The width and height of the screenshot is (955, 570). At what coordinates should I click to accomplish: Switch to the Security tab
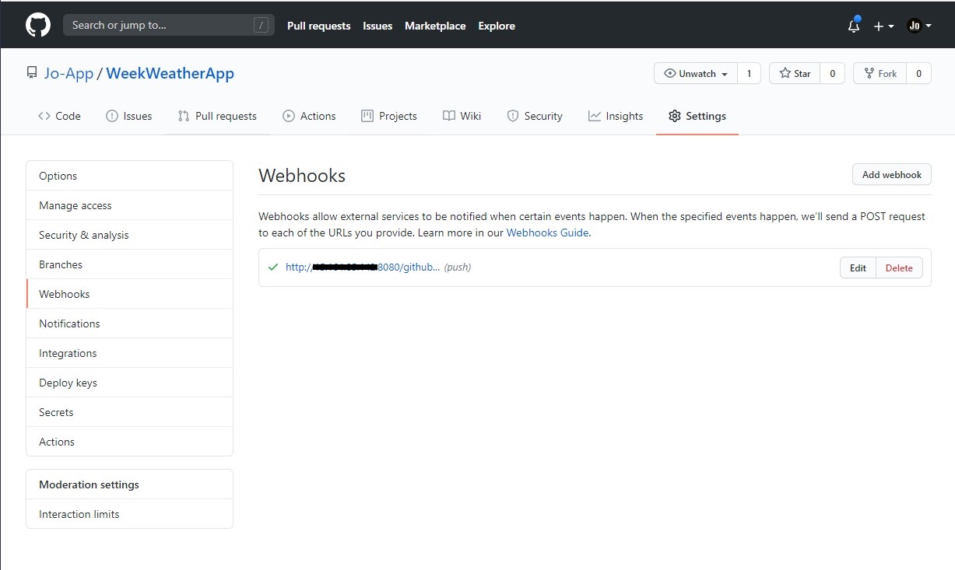535,116
